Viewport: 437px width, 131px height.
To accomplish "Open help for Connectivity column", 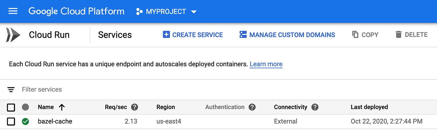I will click(x=315, y=107).
